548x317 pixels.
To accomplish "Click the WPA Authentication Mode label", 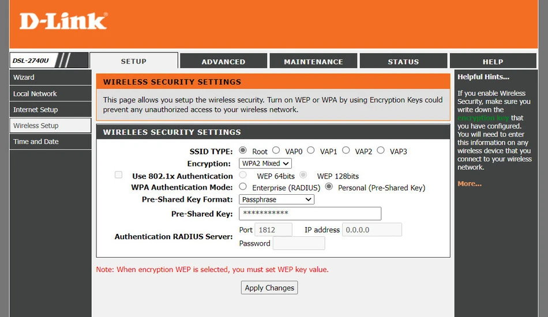I will (x=182, y=187).
